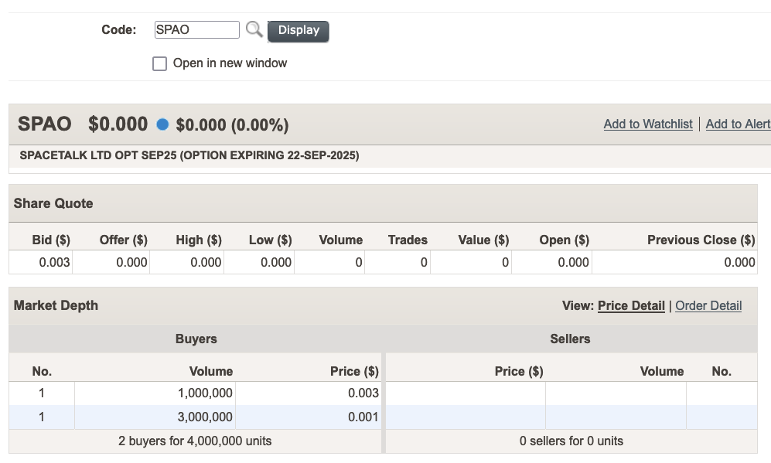The height and width of the screenshot is (463, 771).
Task: Click the blue price change indicator dot
Action: (x=162, y=124)
